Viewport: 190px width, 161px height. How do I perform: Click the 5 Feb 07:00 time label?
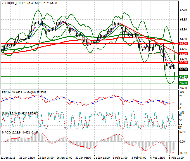pos(139,158)
